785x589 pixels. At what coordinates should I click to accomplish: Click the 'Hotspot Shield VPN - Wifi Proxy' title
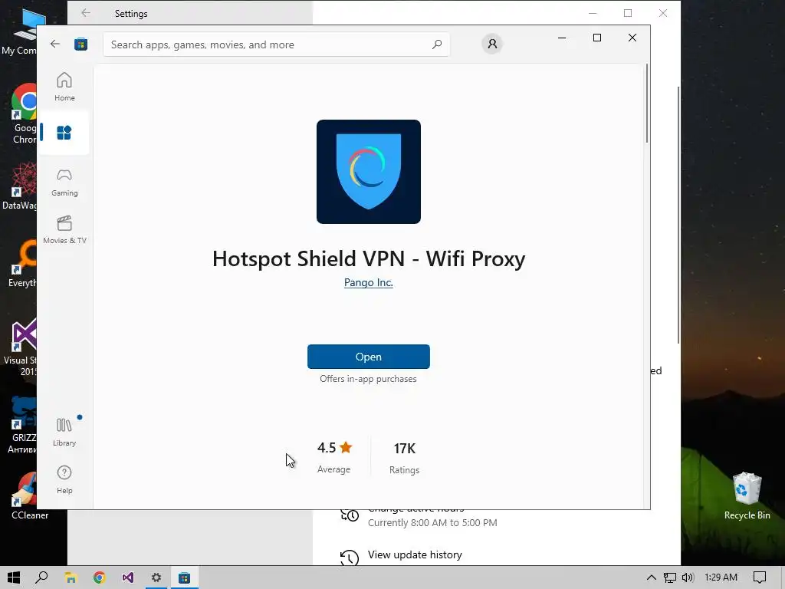369,259
